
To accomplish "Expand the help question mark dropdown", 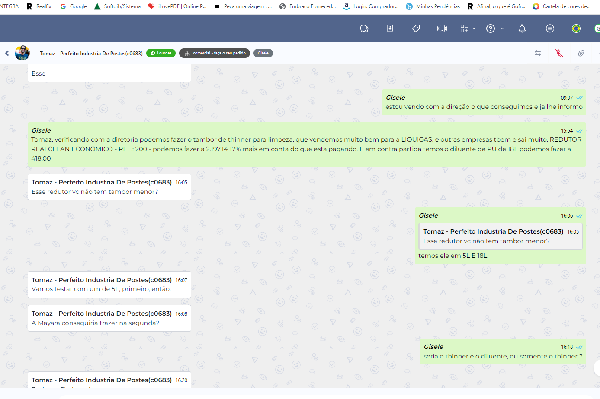I will pos(495,28).
